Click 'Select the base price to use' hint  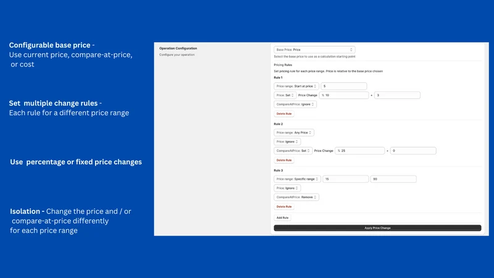[x=314, y=57]
